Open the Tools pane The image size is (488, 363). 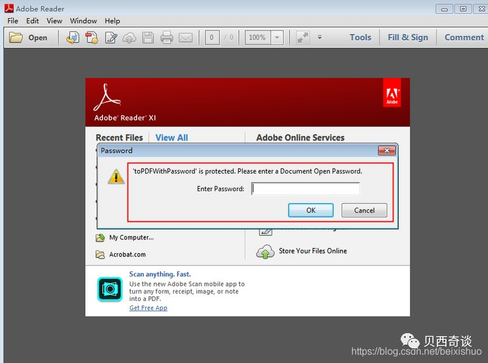[x=361, y=37]
